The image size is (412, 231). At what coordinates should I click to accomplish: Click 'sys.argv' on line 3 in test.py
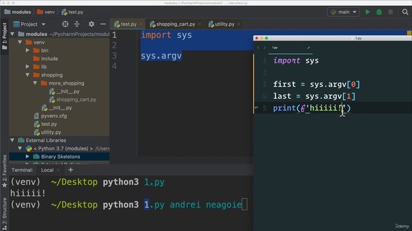click(161, 56)
